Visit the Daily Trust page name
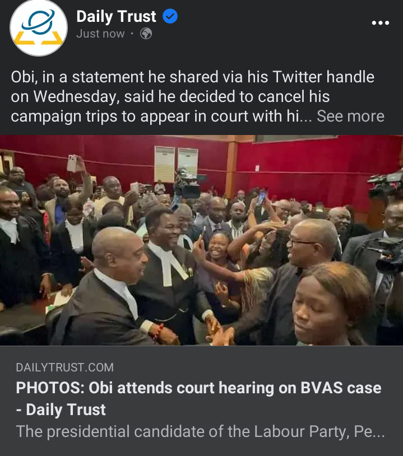 coord(116,16)
